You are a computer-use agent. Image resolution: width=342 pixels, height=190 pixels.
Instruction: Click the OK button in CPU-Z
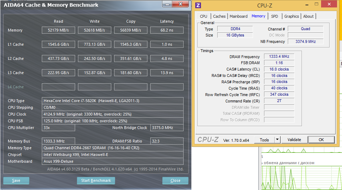tap(321, 140)
